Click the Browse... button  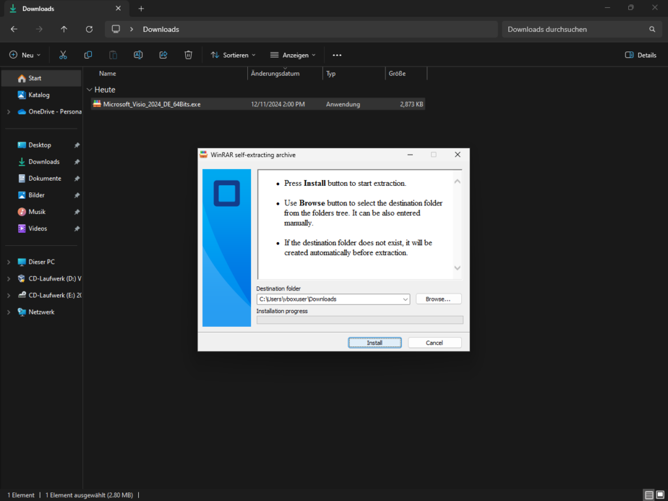coord(438,299)
